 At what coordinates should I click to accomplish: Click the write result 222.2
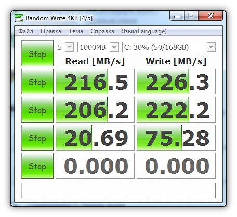pos(176,110)
